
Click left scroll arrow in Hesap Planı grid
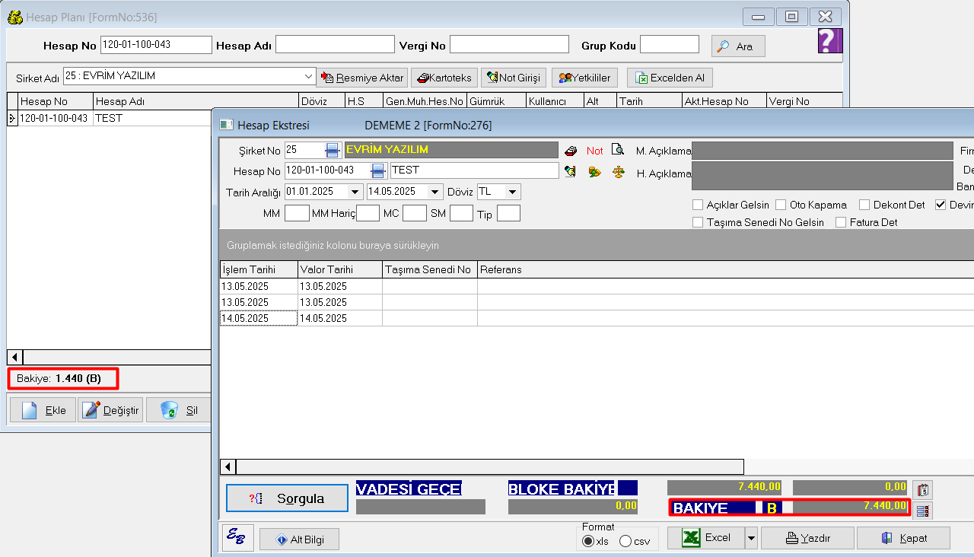click(x=15, y=357)
